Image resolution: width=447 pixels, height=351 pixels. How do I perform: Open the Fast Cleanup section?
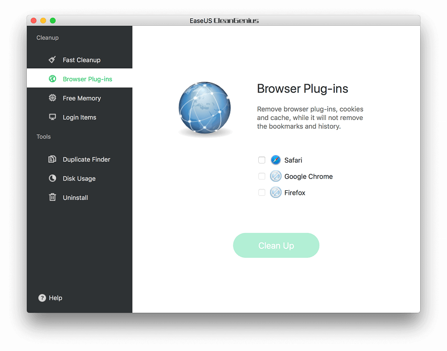point(79,60)
